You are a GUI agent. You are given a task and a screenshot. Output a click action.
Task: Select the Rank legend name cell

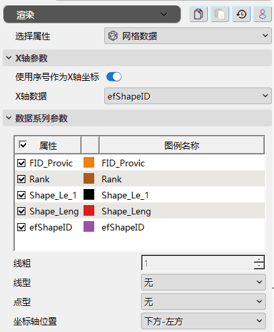point(182,179)
